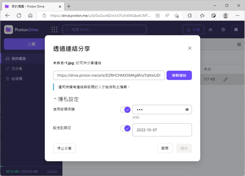
Task: Collapse the 隱私設定 privacy settings section
Action: 66,99
